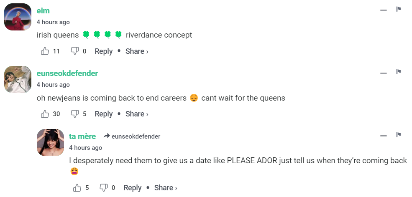Open Share options on ta mère's reply
The image size is (412, 197).
[166, 188]
